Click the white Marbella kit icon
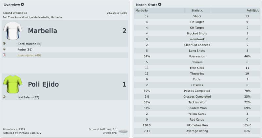The height and width of the screenshot is (138, 262). pyautogui.click(x=12, y=31)
